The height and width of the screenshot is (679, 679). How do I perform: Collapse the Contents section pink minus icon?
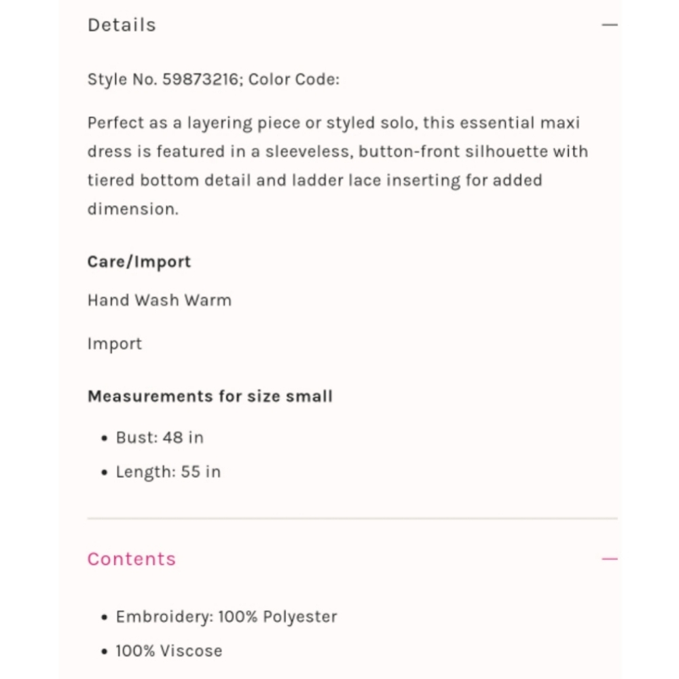[609, 559]
